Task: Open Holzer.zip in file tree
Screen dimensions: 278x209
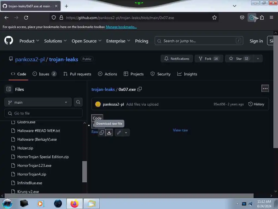Action: 25,148
